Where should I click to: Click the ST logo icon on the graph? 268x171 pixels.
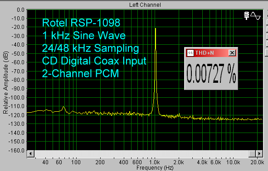[x=247, y=16]
